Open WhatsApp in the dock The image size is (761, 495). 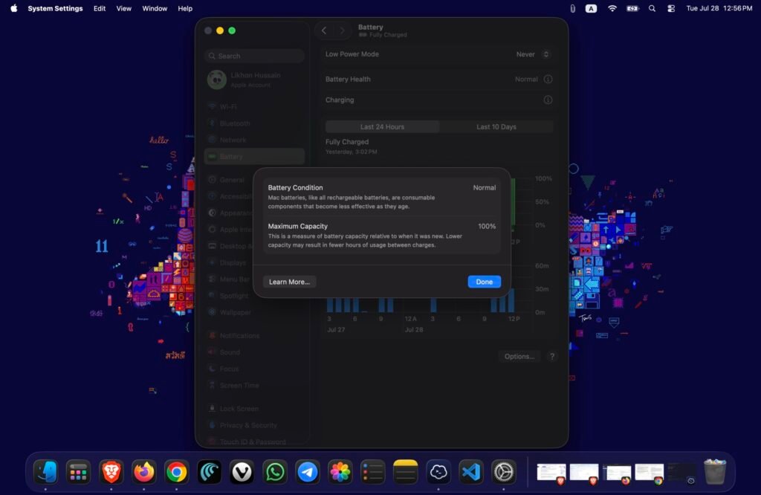tap(275, 472)
